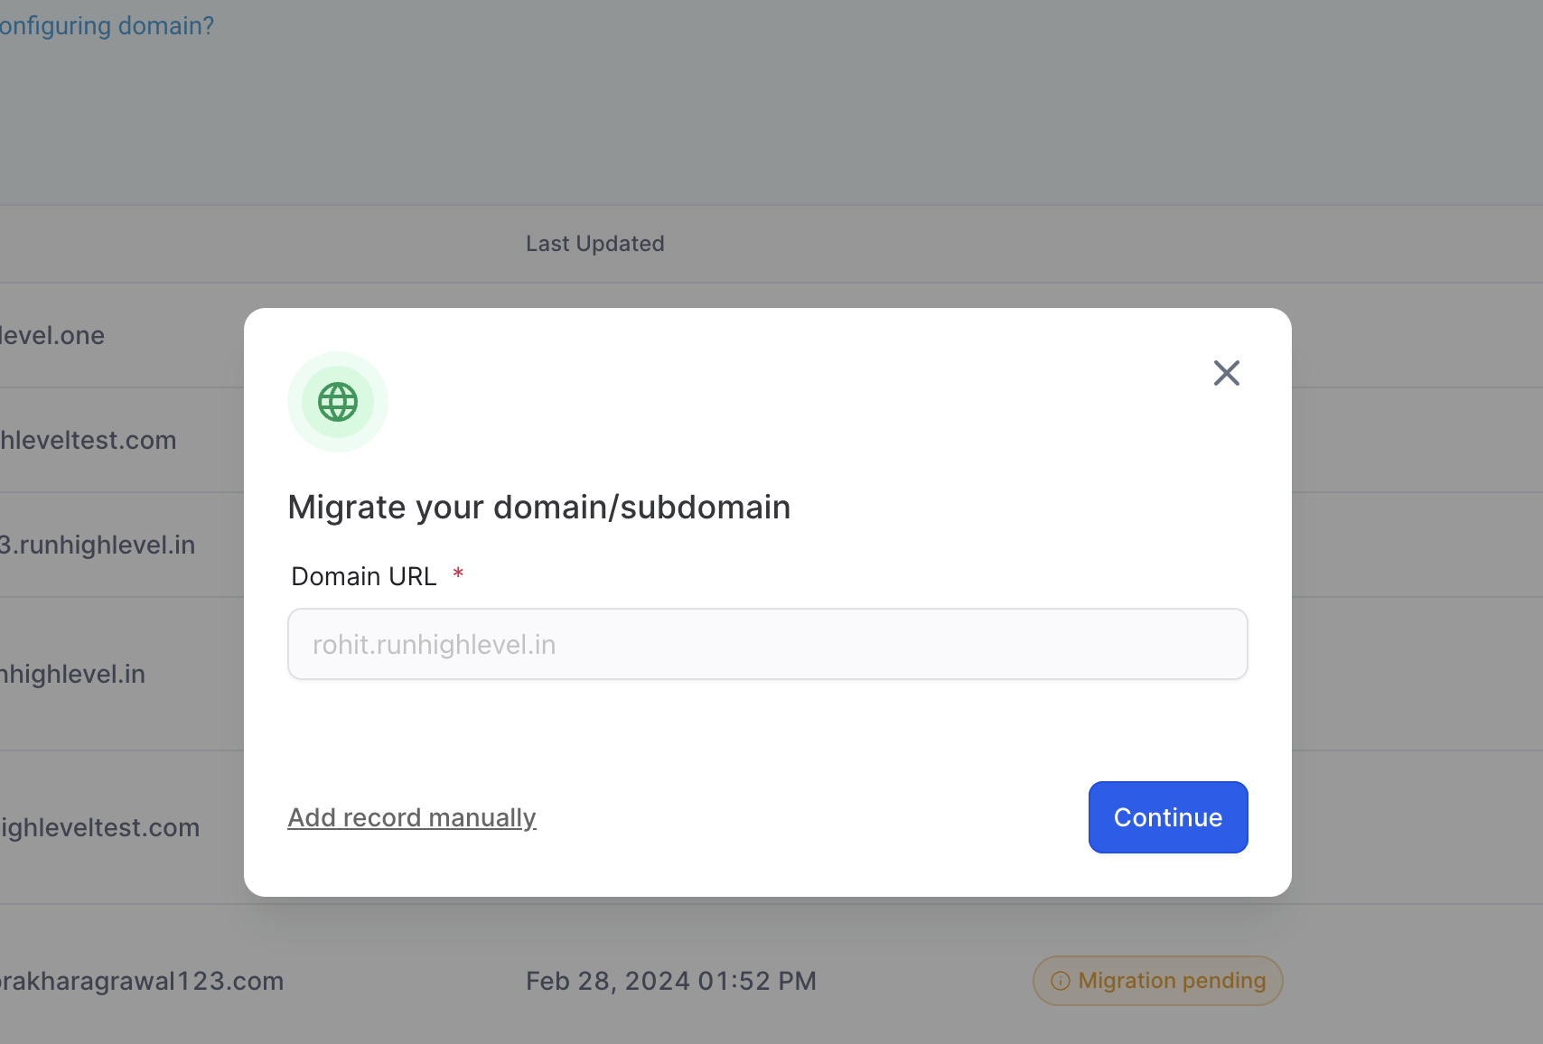Screen dimensions: 1543x1044
Task: Click the Add record manually link
Action: tap(412, 817)
